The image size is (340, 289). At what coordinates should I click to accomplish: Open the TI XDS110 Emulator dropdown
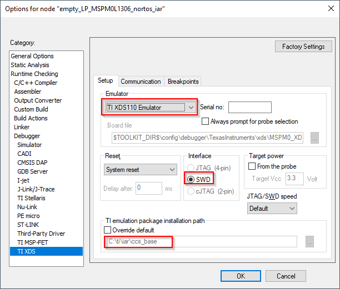pyautogui.click(x=150, y=107)
